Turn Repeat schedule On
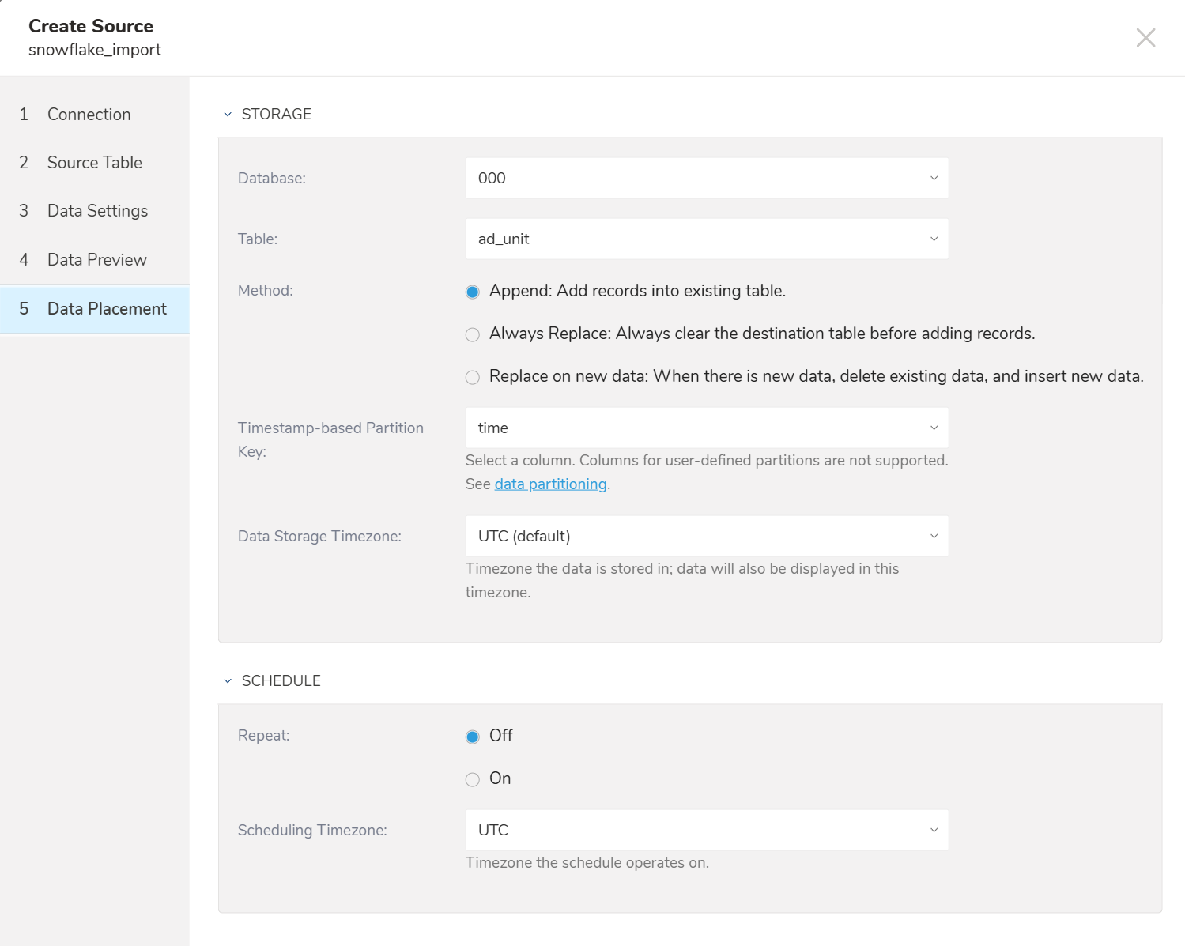Screen dimensions: 1185x946 click(473, 780)
